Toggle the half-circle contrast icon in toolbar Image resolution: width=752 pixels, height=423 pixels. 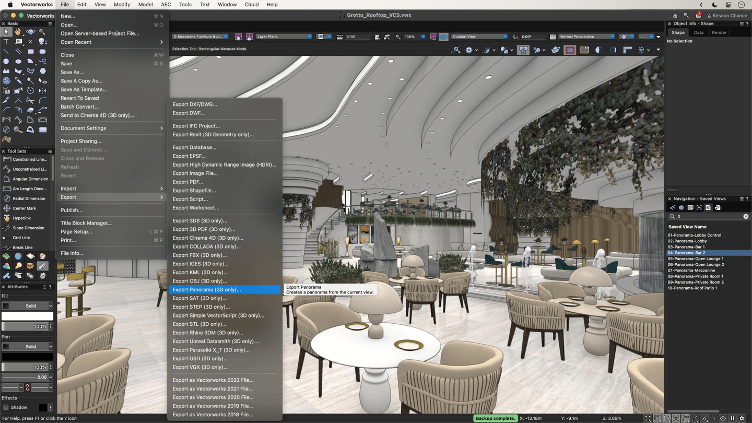click(x=598, y=50)
